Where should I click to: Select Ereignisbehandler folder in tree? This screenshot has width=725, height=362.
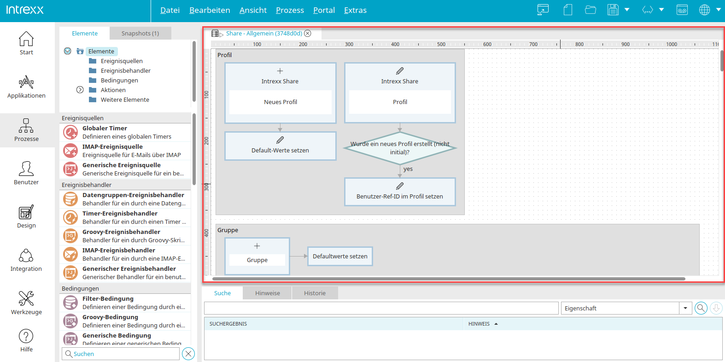point(125,70)
